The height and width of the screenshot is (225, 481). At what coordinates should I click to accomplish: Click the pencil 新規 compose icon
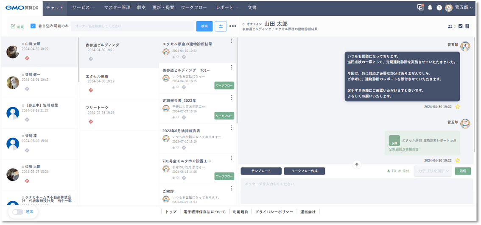[x=13, y=26]
